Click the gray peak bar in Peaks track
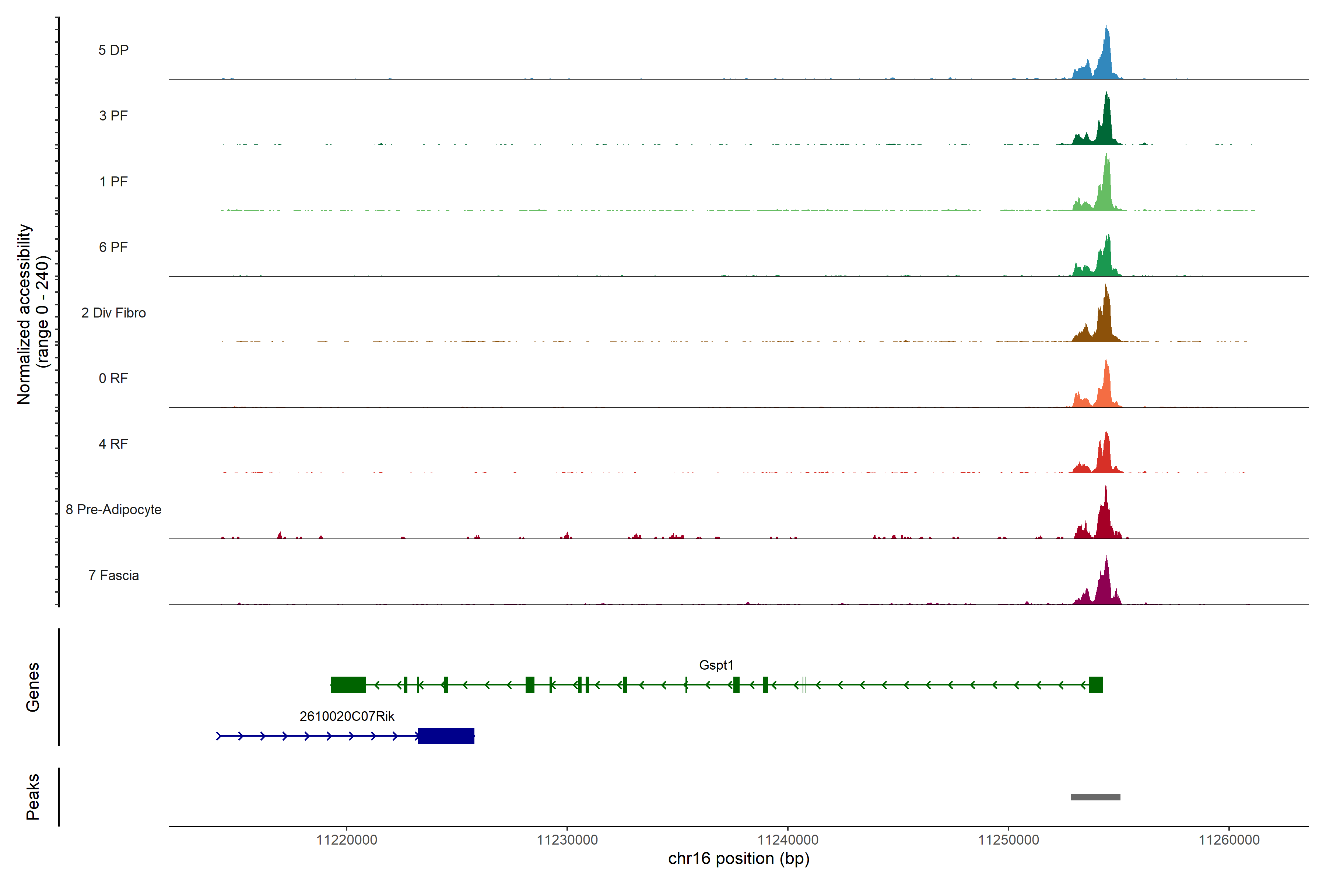1326x884 pixels. [x=1095, y=797]
